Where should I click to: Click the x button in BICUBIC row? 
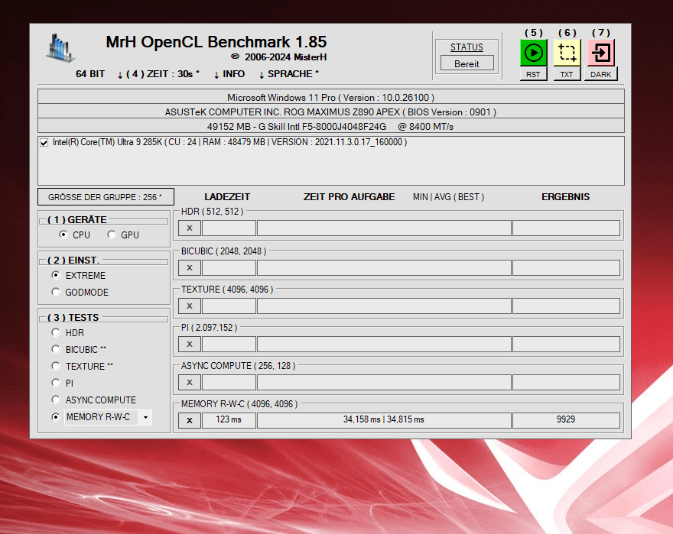[190, 267]
